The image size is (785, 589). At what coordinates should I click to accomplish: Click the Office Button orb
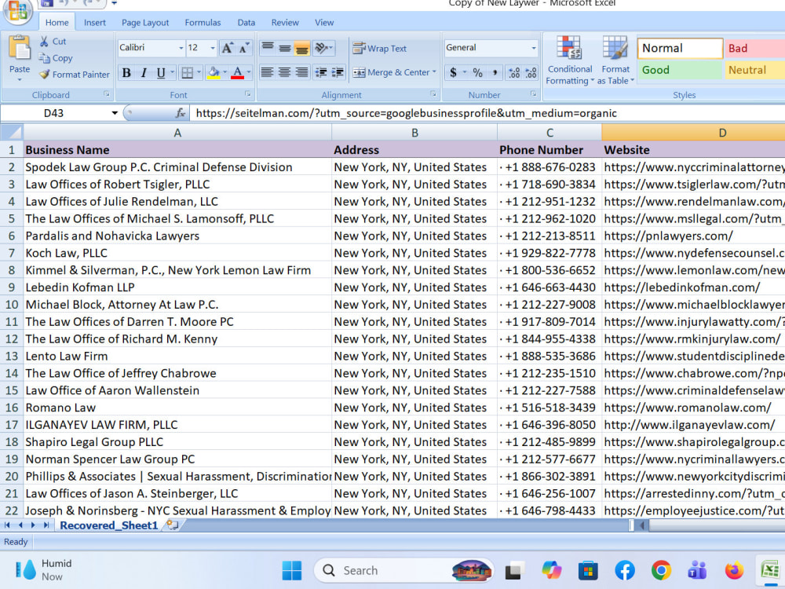18,11
